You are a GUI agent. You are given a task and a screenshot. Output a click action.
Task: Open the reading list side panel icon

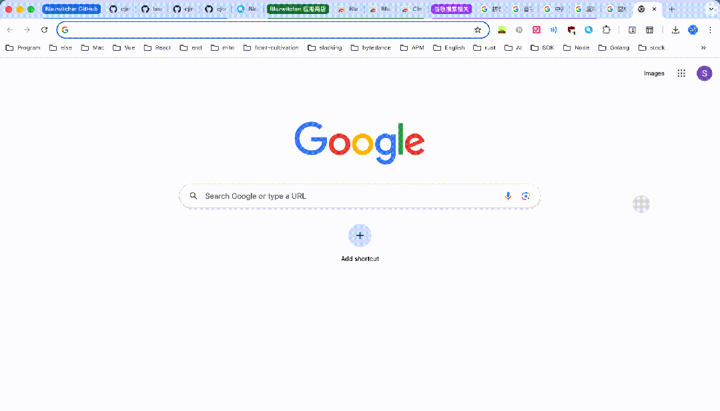tap(633, 30)
